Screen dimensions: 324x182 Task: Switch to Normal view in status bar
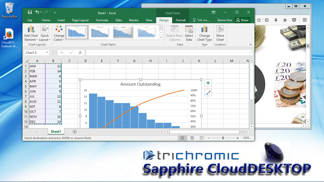182,138
